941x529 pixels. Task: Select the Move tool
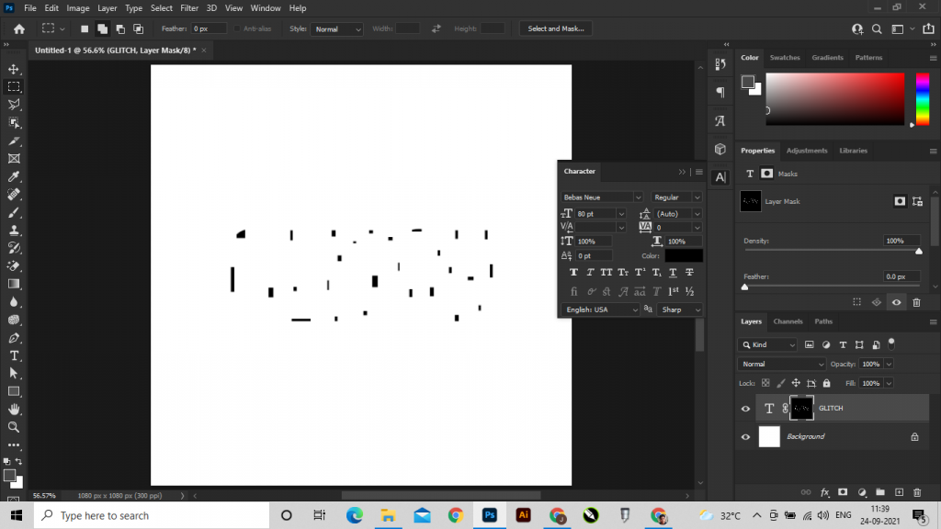pyautogui.click(x=14, y=69)
